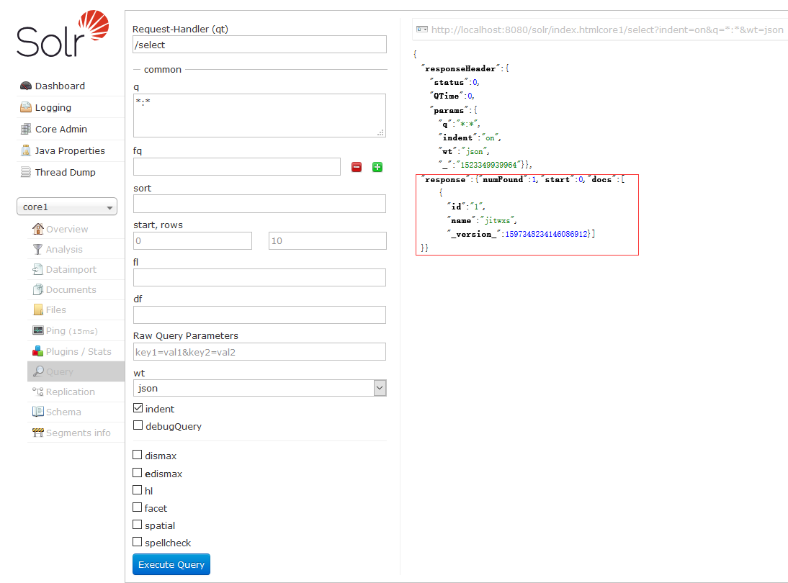
Task: Open the Logging section
Action: (x=53, y=107)
